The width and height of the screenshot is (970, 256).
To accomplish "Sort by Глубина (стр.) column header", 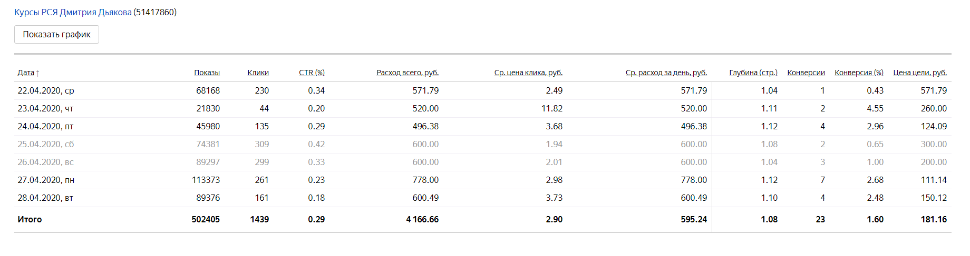I will pyautogui.click(x=753, y=73).
